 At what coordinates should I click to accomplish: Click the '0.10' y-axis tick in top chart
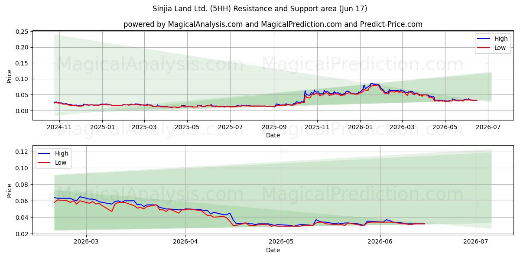click(x=22, y=79)
